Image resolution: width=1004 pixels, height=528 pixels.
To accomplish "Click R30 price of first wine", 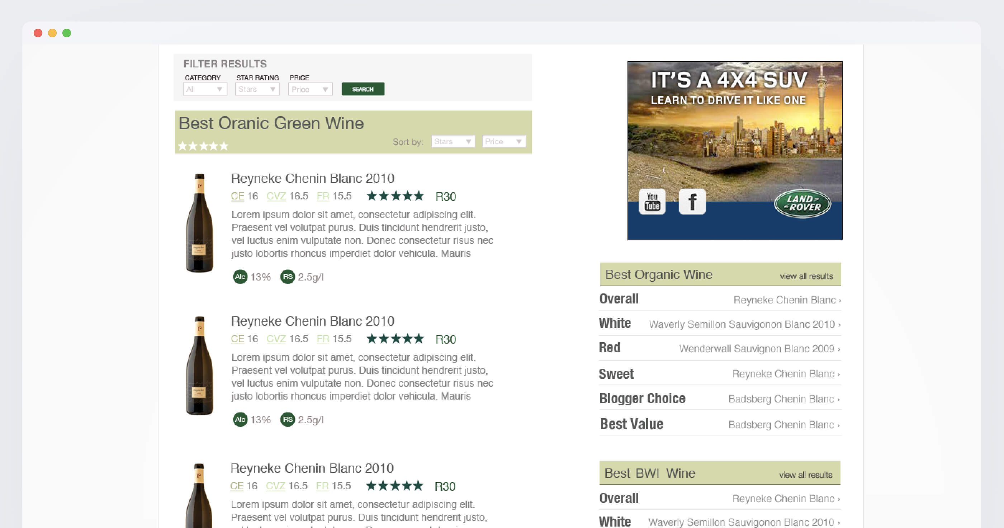I will click(x=445, y=197).
